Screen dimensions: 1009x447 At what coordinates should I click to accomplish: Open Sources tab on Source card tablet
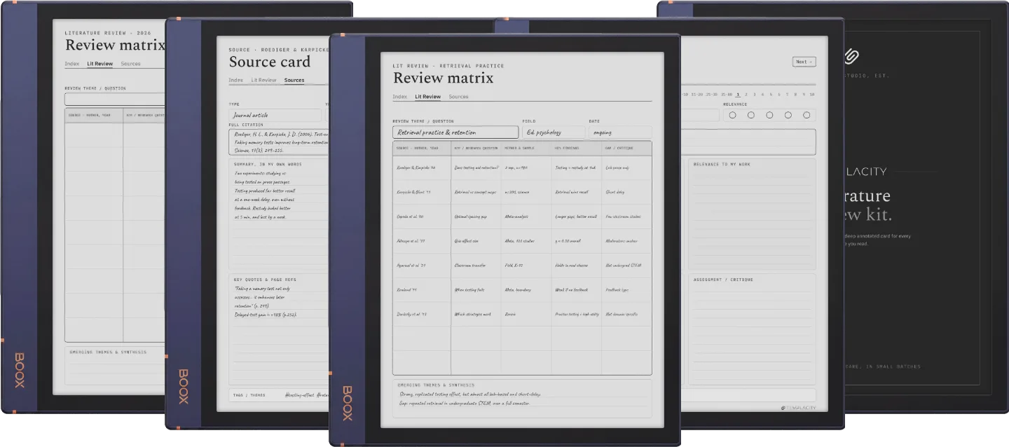coord(294,80)
